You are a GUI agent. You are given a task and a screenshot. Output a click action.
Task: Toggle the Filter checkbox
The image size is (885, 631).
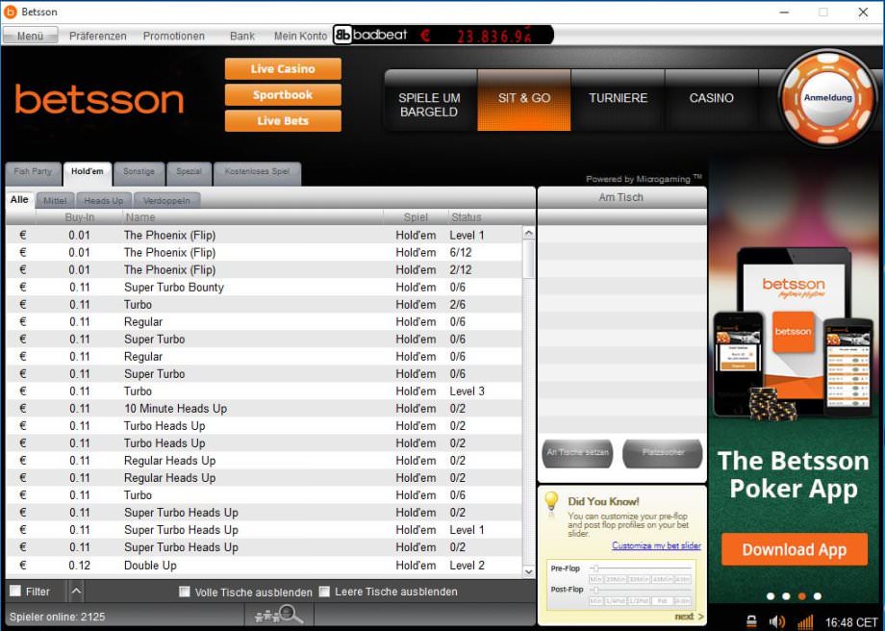(x=15, y=591)
